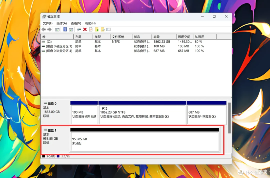The height and width of the screenshot is (178, 270).
Task: Sort by the 卷 column header
Action: (57, 37)
